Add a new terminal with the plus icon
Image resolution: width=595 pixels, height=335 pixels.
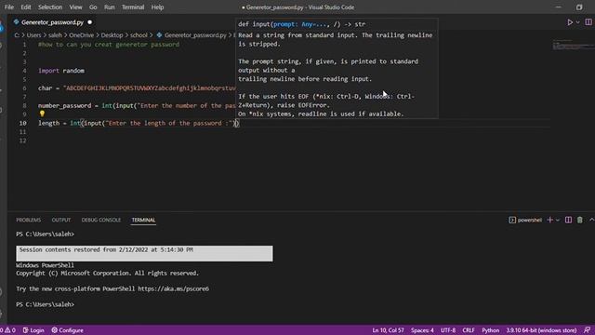(x=549, y=220)
